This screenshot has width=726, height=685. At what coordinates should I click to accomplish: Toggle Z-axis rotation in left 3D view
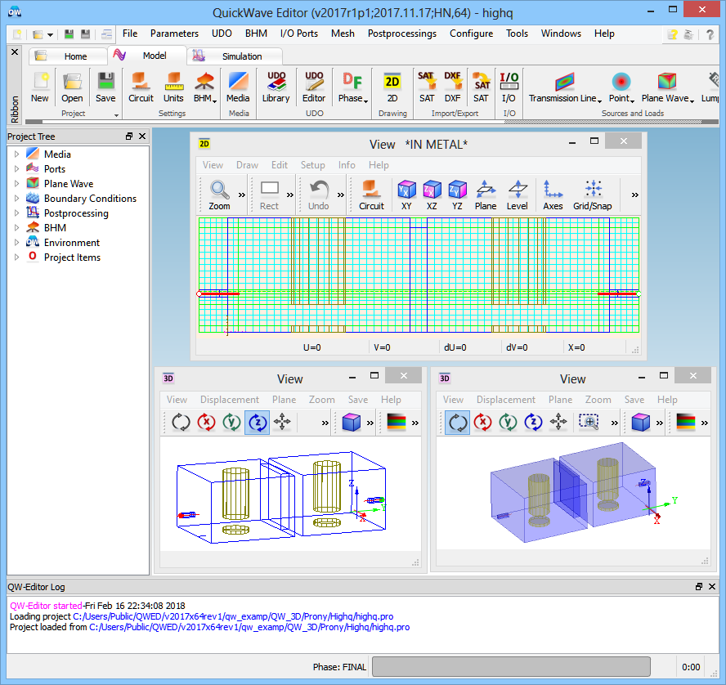[x=257, y=423]
